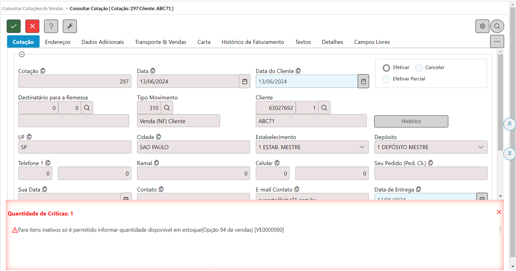Click copy icon next to Ramal label
The height and width of the screenshot is (271, 516).
point(156,163)
